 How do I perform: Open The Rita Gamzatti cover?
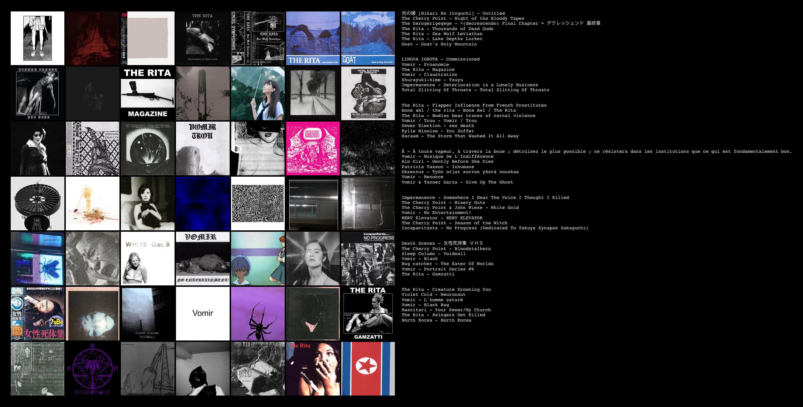point(368,313)
